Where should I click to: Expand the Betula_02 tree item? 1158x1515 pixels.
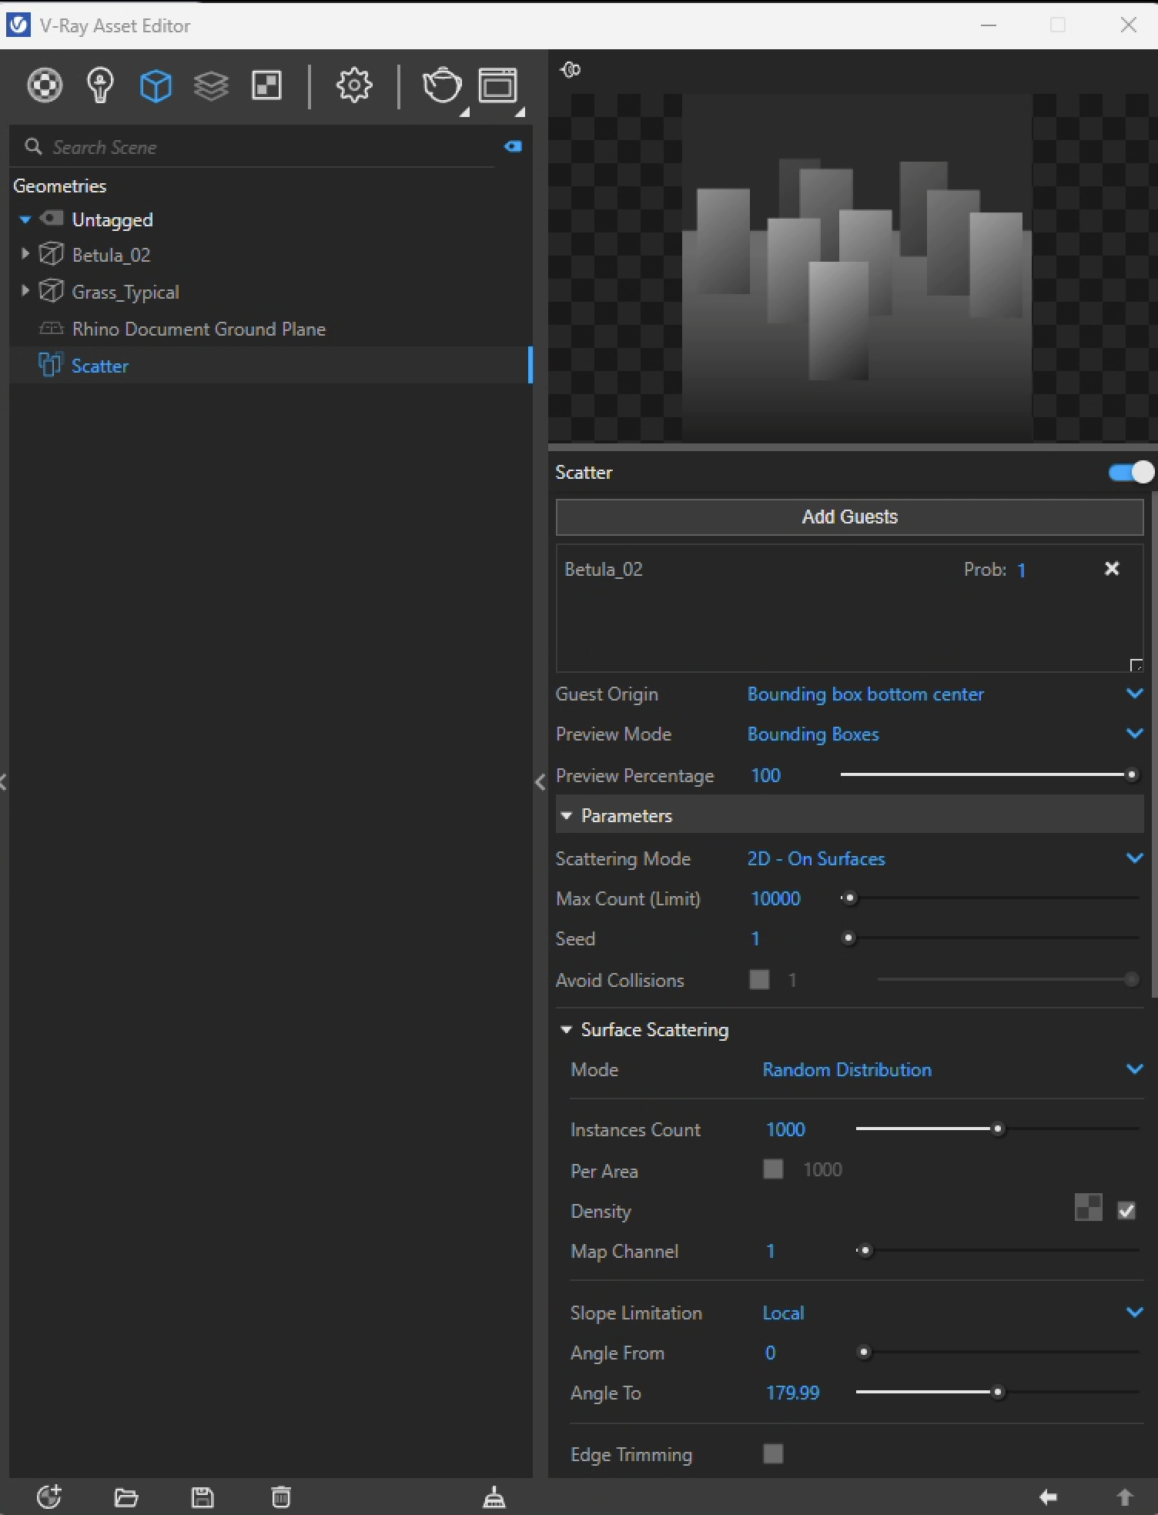25,254
